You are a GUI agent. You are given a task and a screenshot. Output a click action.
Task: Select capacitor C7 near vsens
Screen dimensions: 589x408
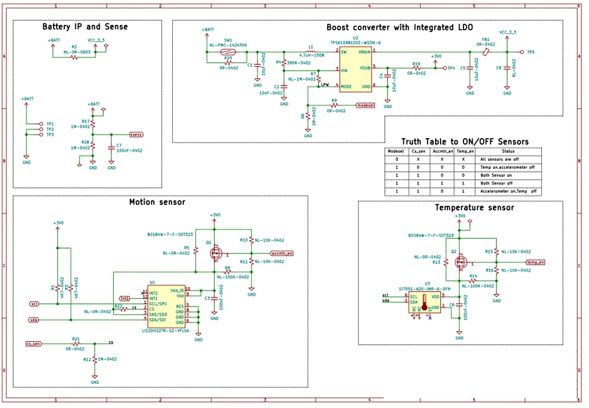tap(111, 148)
